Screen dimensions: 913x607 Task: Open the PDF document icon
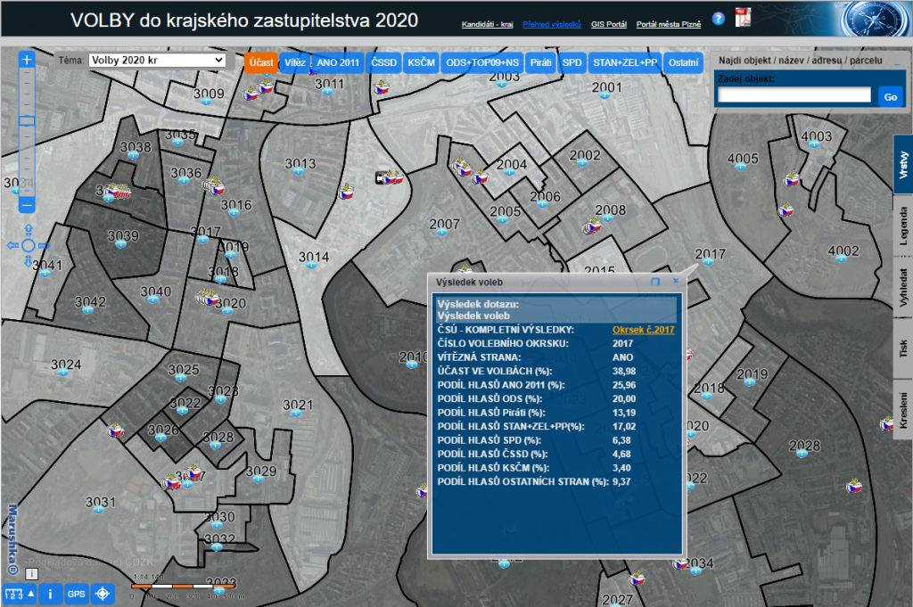(743, 18)
